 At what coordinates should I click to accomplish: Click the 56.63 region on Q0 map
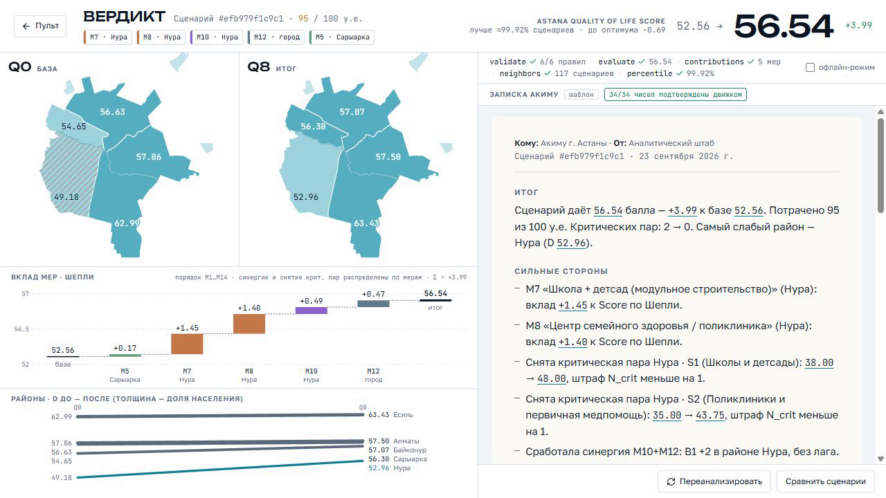click(112, 111)
